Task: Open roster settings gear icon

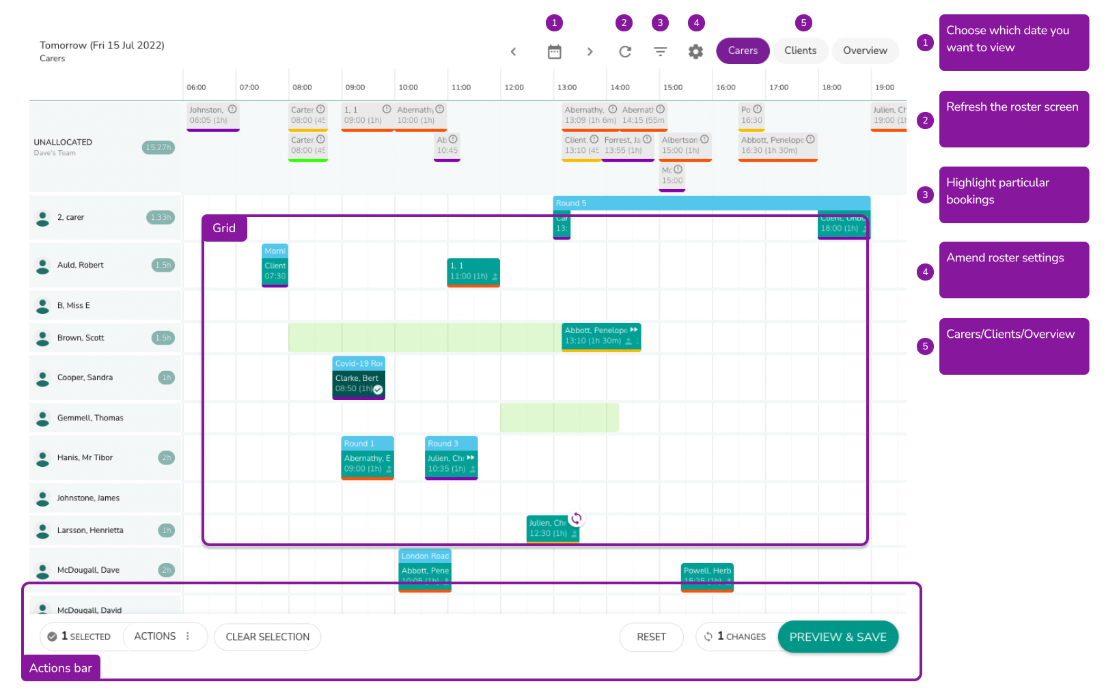Action: [x=695, y=52]
